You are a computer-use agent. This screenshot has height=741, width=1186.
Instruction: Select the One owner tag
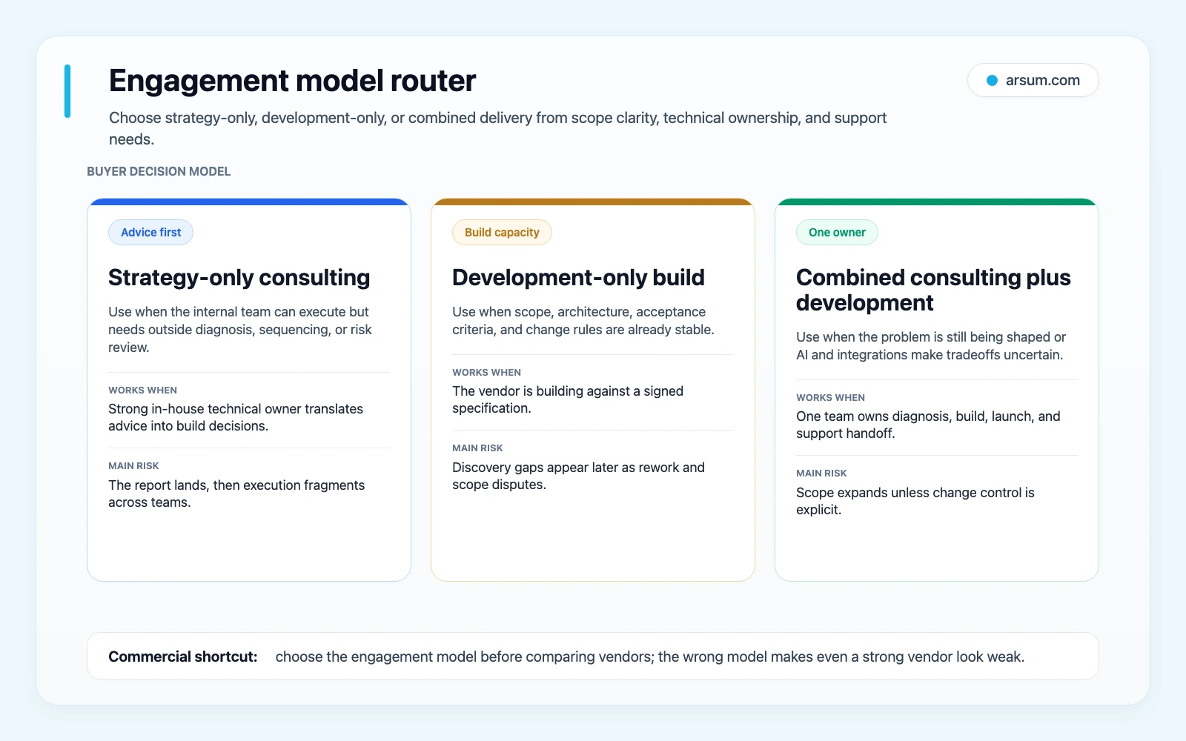pos(837,233)
